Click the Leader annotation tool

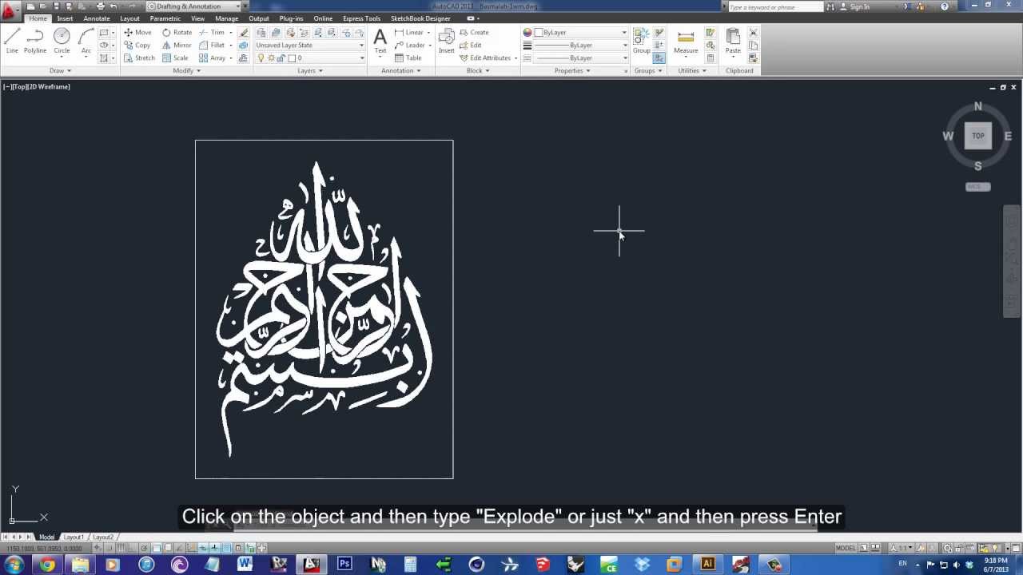coord(410,46)
